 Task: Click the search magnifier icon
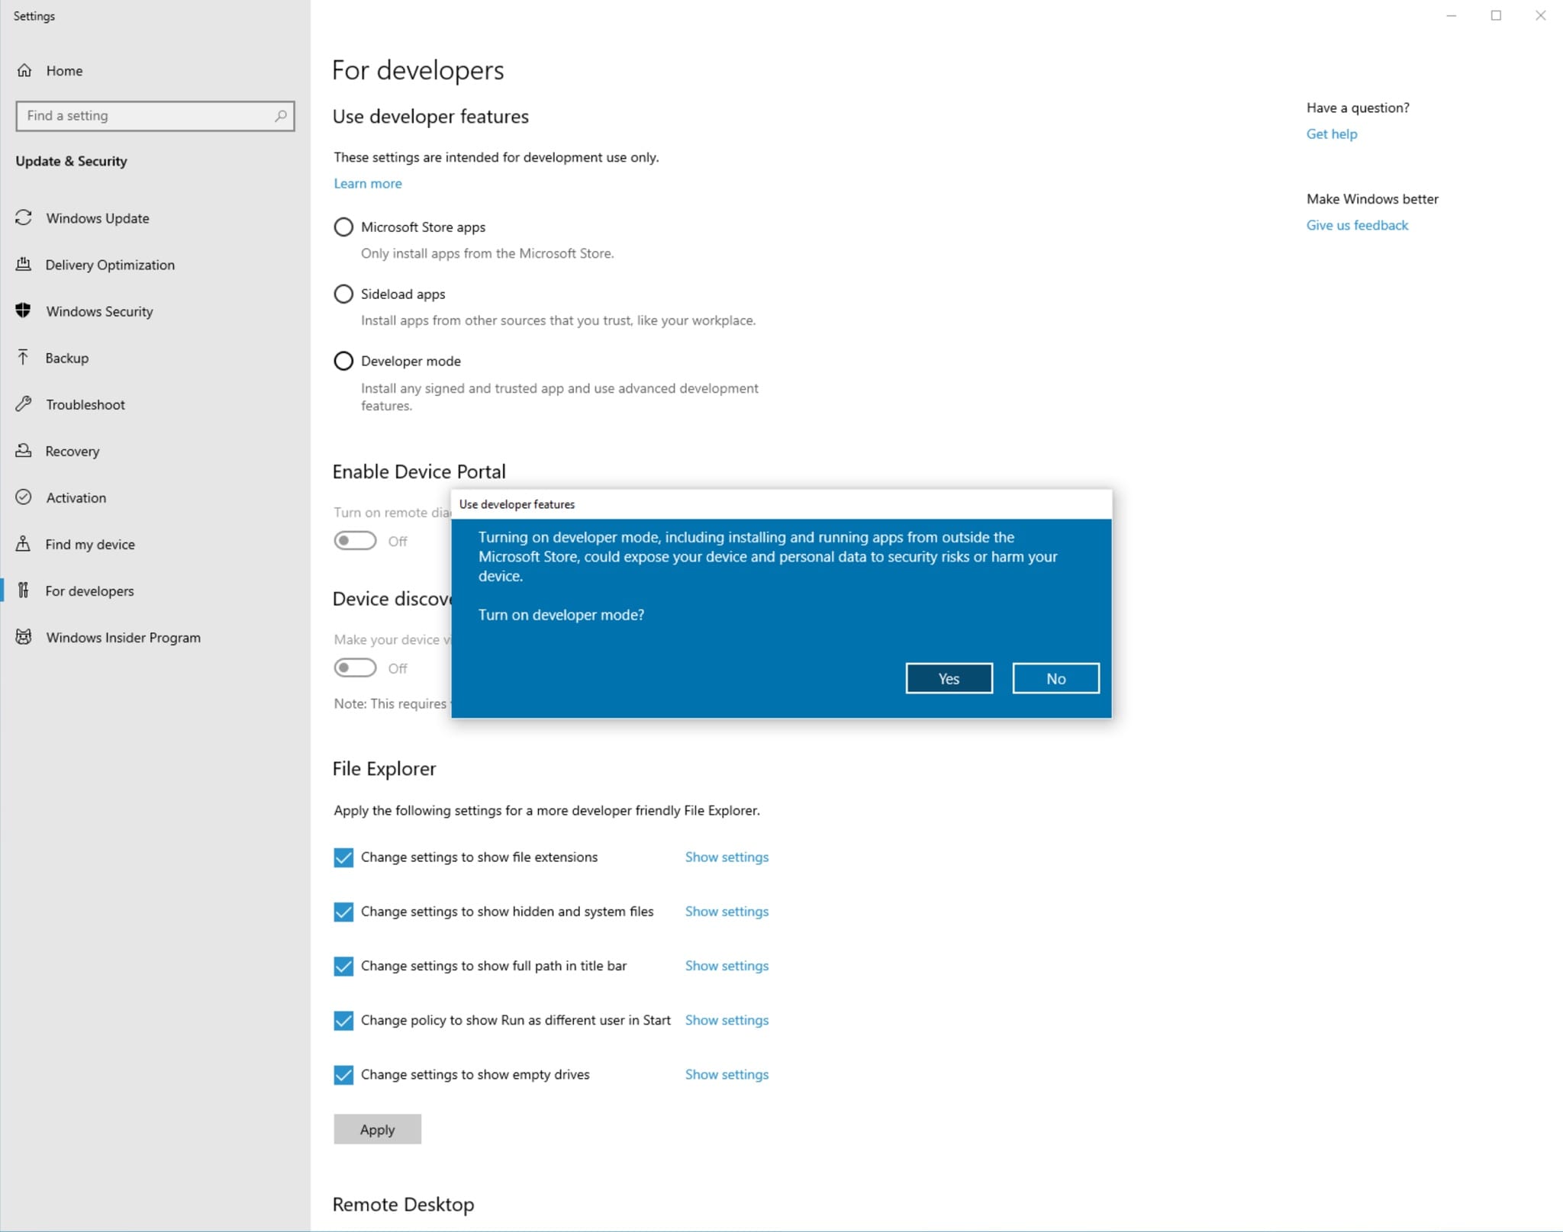pyautogui.click(x=281, y=116)
